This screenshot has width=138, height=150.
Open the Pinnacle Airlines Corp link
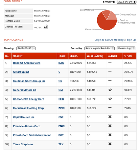click(x=27, y=126)
